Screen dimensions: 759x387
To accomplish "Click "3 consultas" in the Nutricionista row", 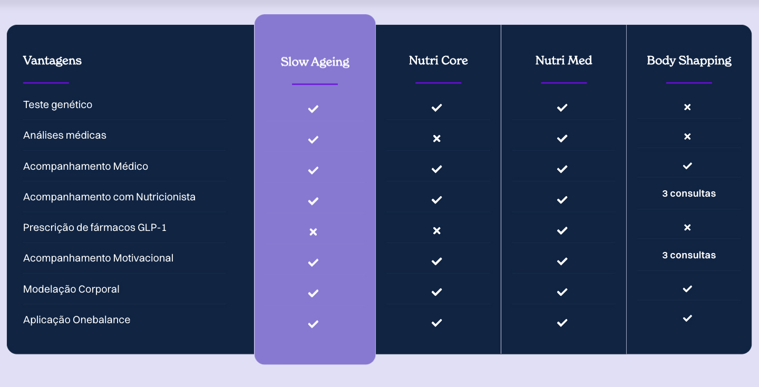I will pyautogui.click(x=689, y=193).
